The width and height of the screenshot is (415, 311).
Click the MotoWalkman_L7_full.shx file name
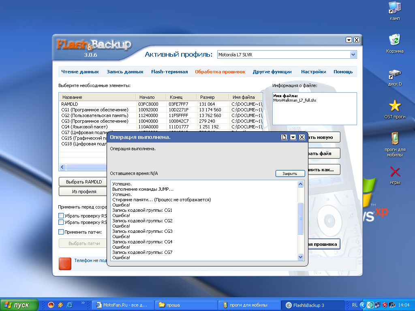tap(295, 100)
